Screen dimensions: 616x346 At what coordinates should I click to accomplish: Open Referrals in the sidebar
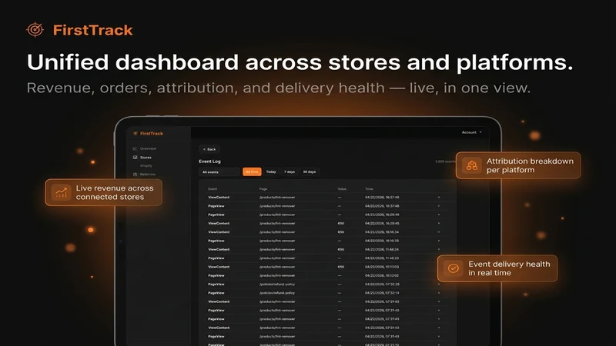[x=148, y=175]
